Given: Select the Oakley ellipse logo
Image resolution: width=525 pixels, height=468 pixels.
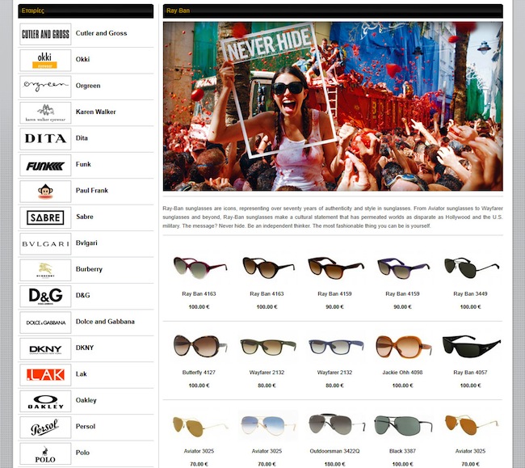Looking at the screenshot, I should 45,402.
